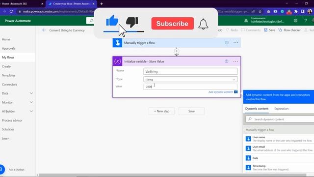Click the Date dynamic content icon
The height and width of the screenshot is (177, 314).
point(248,158)
